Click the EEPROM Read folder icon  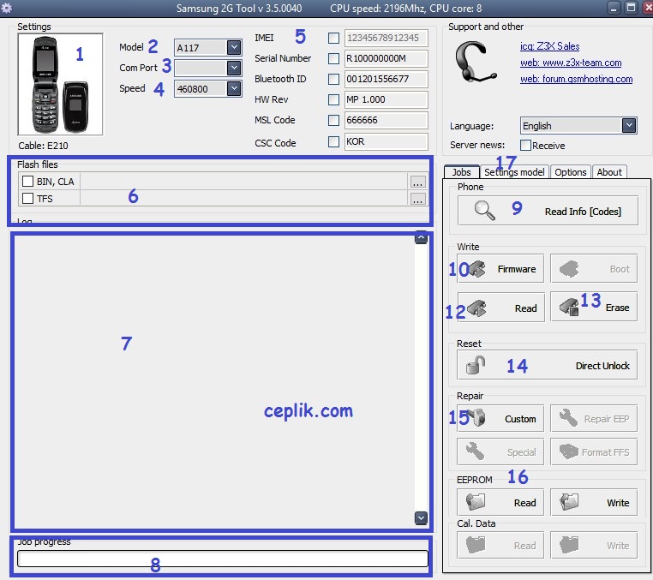pyautogui.click(x=476, y=502)
